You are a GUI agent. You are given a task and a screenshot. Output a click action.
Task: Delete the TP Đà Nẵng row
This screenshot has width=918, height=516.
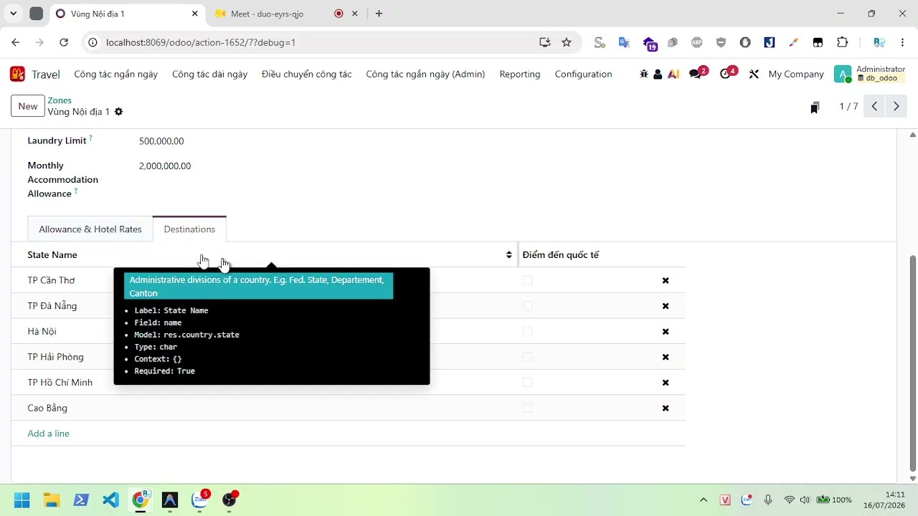click(666, 306)
